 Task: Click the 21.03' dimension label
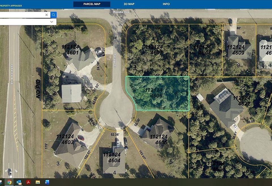click(96, 88)
